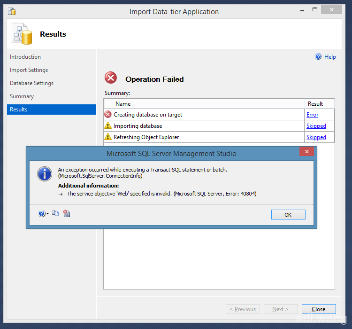The width and height of the screenshot is (352, 329).
Task: Click the Result column header
Action: point(320,104)
